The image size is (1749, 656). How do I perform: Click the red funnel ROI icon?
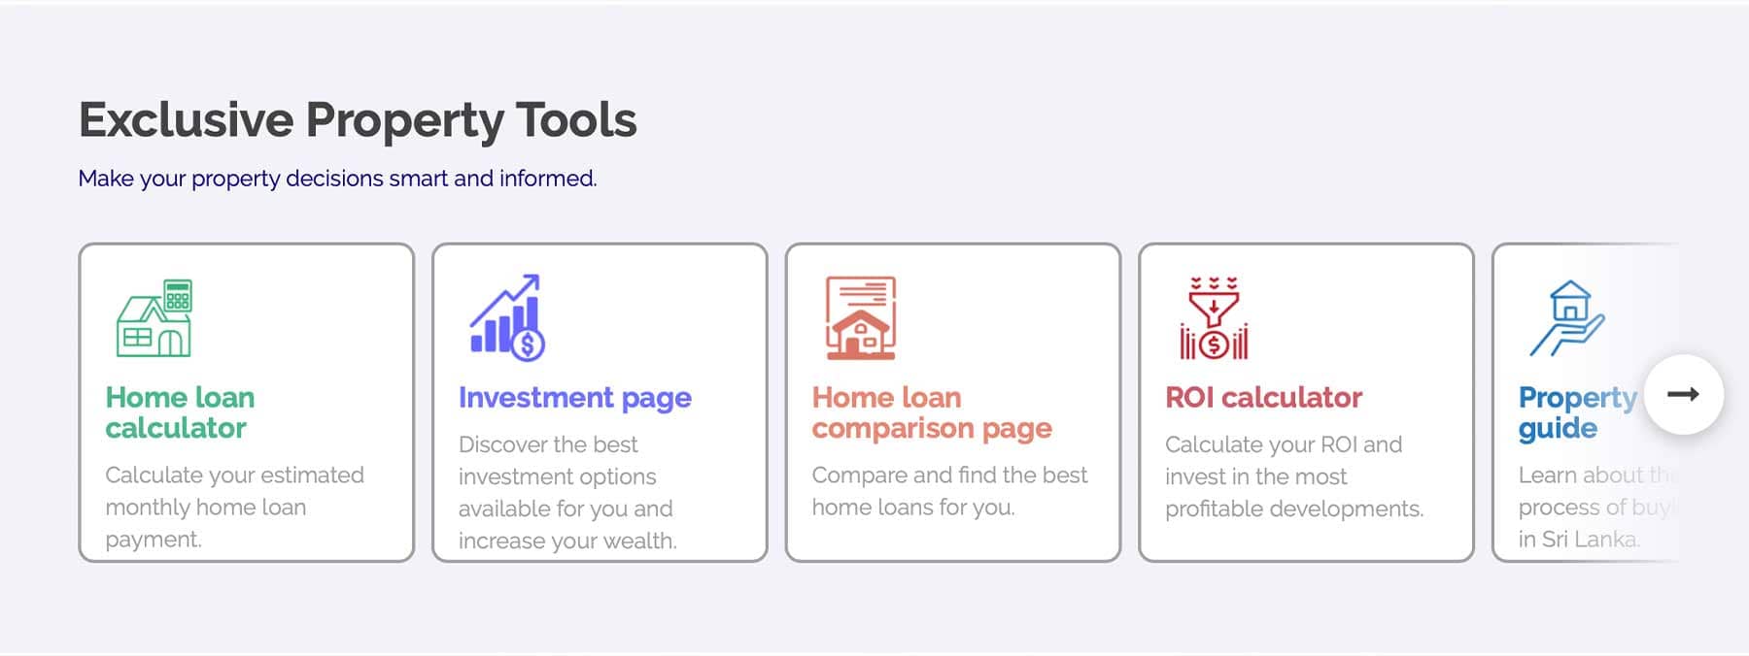pyautogui.click(x=1214, y=318)
